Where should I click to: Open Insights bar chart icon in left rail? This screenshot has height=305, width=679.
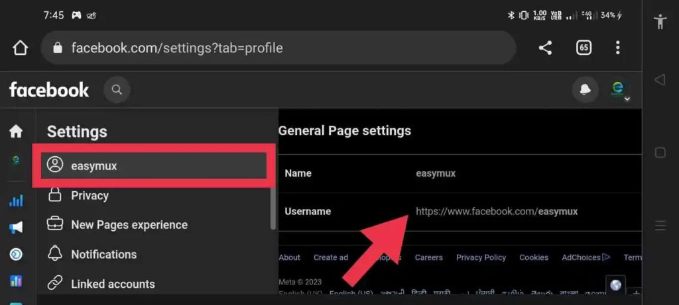coord(16,200)
